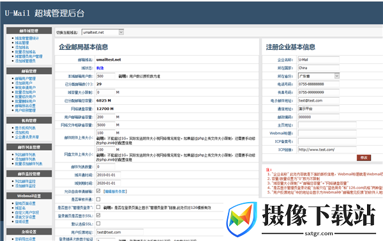This screenshot has width=383, height=241.
Task: Open 列出邮件监控 link
Action: point(25,182)
